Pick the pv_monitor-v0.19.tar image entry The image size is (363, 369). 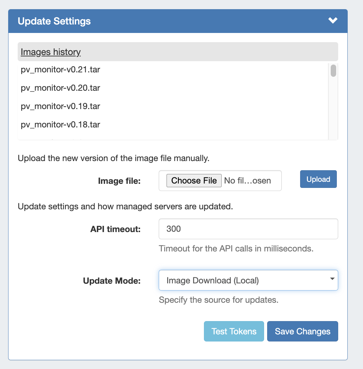[x=60, y=106]
